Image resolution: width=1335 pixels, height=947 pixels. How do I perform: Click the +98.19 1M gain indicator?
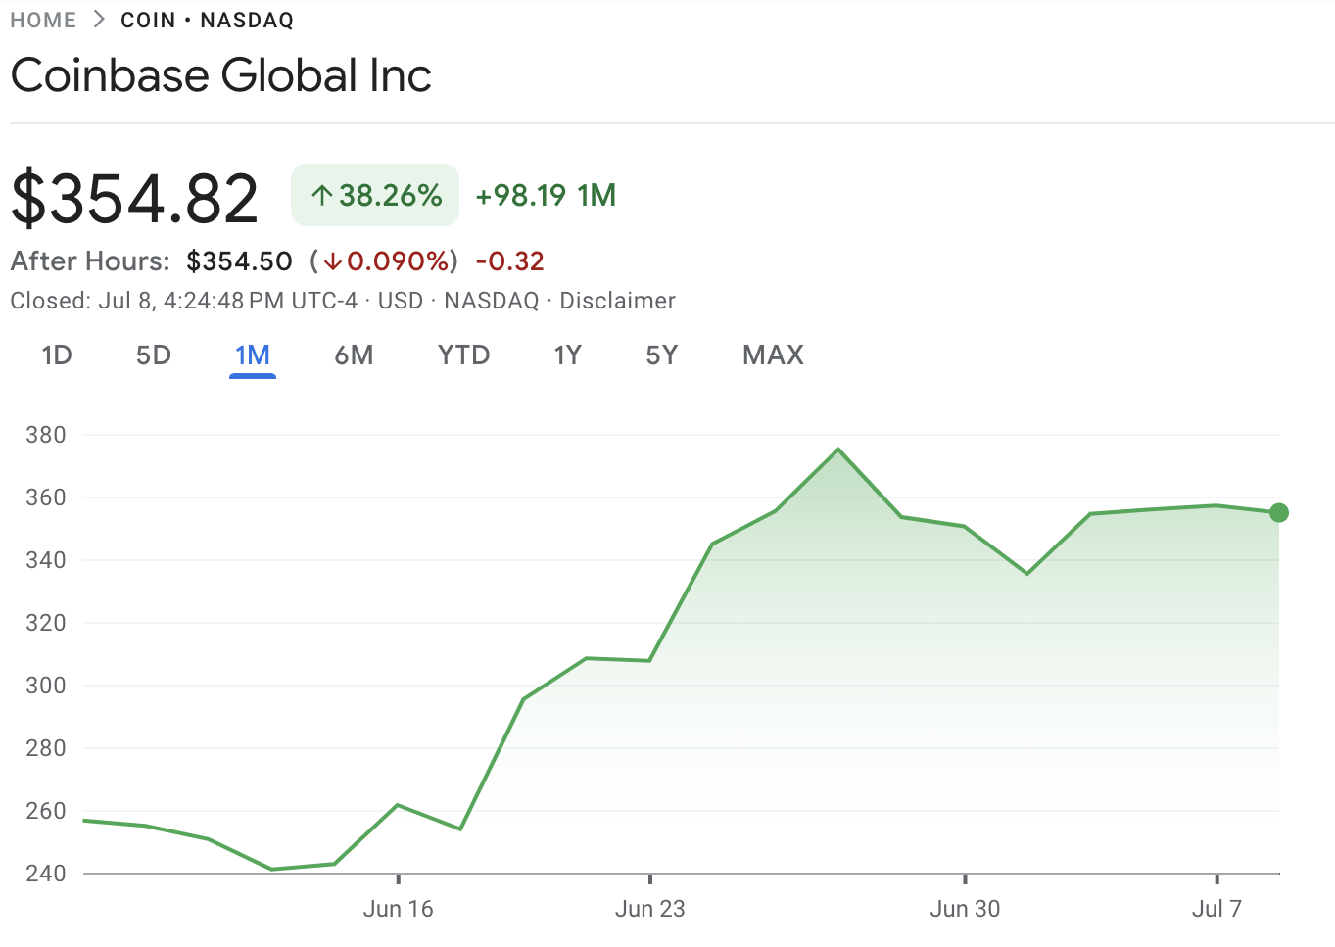point(545,195)
